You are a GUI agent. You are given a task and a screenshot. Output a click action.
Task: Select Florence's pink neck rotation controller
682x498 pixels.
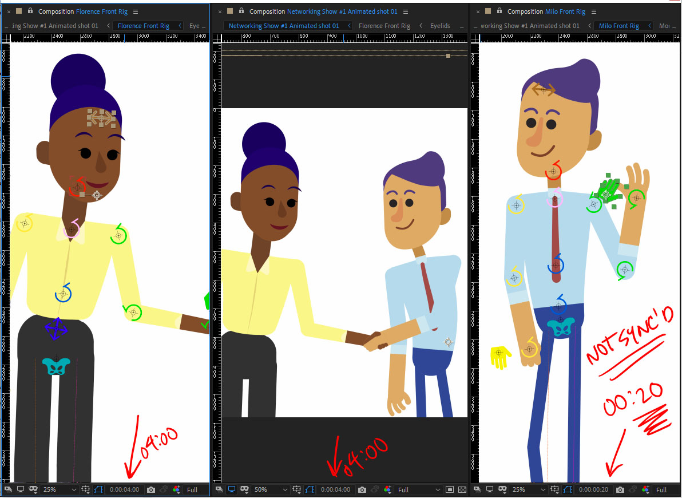point(72,229)
